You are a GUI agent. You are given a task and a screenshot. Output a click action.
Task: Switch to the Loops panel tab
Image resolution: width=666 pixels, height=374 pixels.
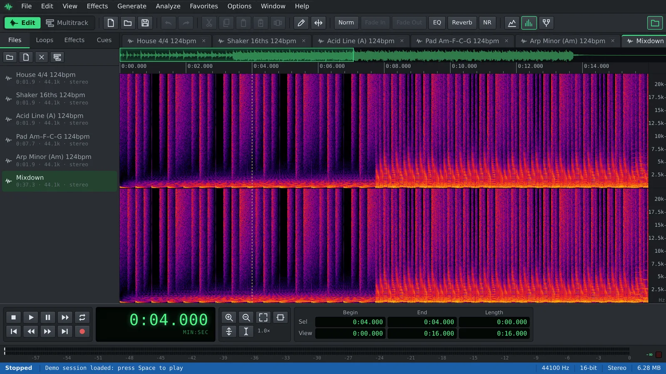pyautogui.click(x=45, y=40)
